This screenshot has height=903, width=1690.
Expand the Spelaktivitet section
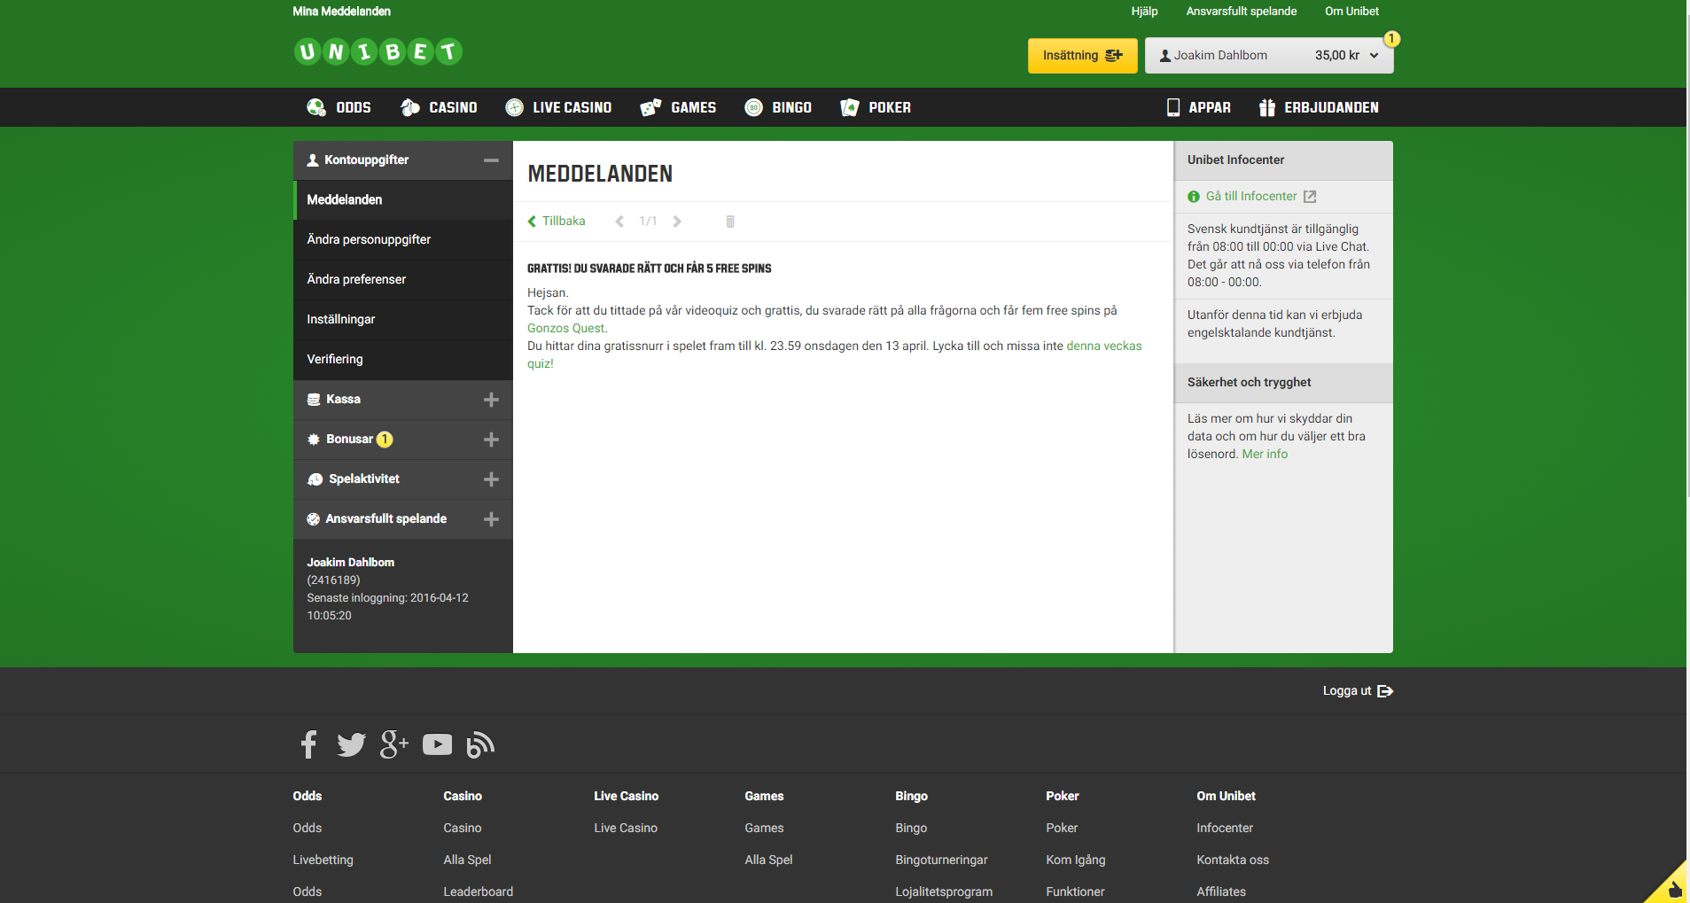point(491,479)
